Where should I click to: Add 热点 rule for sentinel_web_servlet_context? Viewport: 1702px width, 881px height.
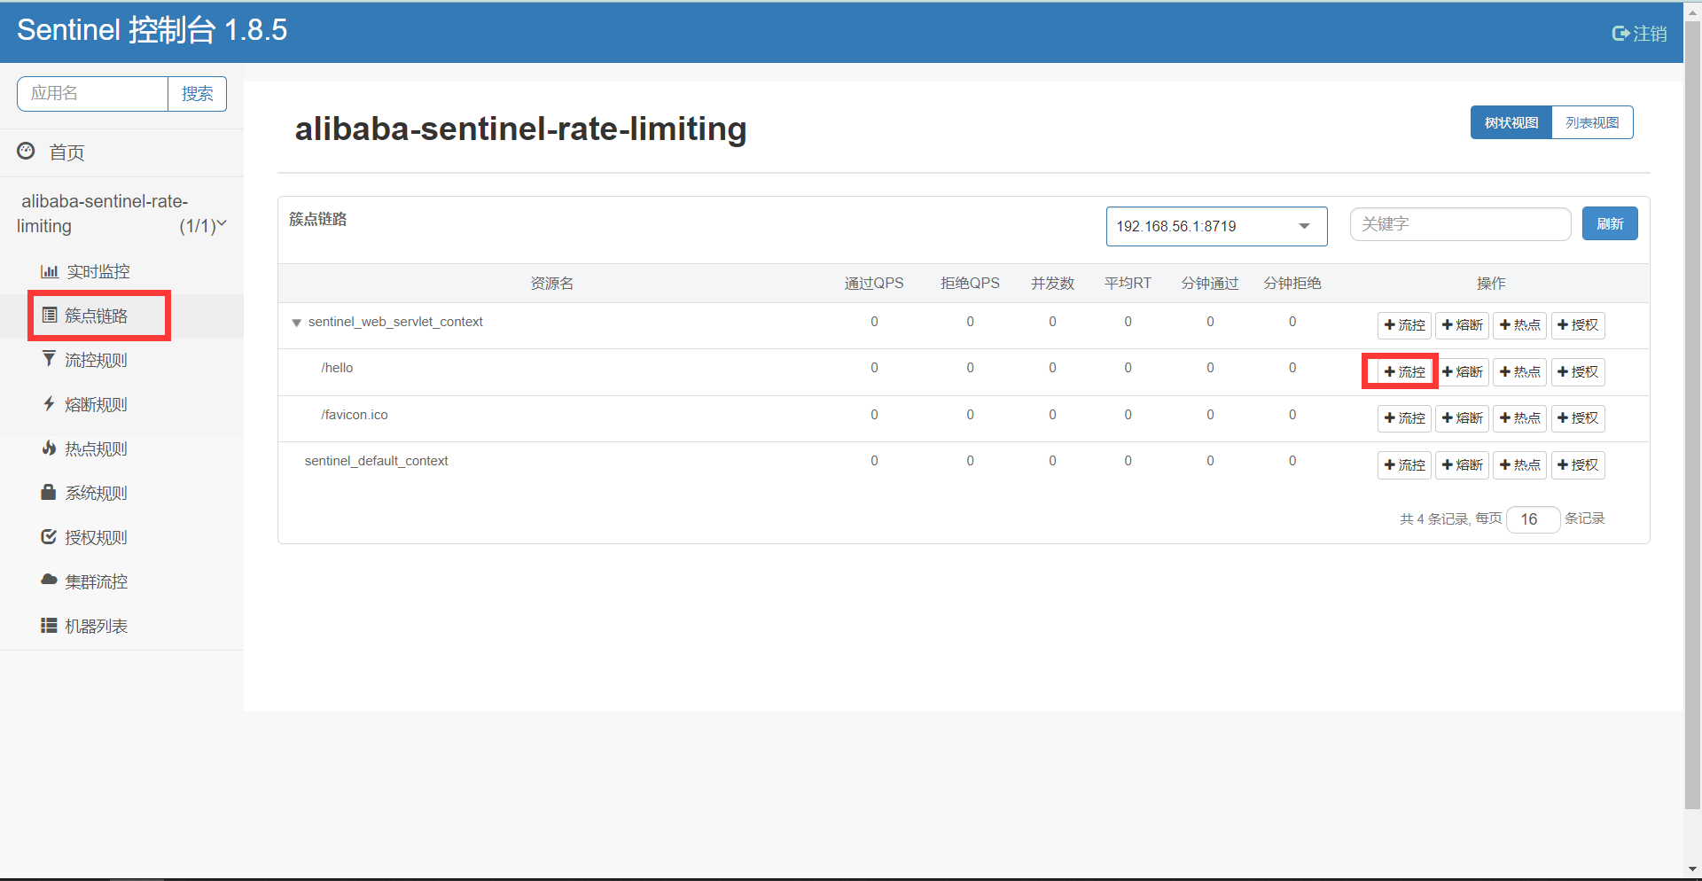[1519, 325]
